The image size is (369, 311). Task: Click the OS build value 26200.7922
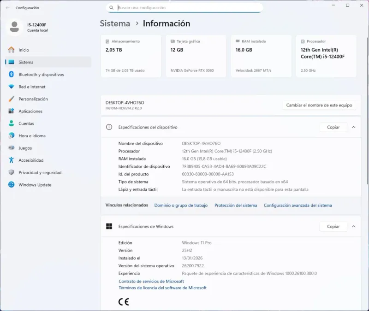click(193, 266)
